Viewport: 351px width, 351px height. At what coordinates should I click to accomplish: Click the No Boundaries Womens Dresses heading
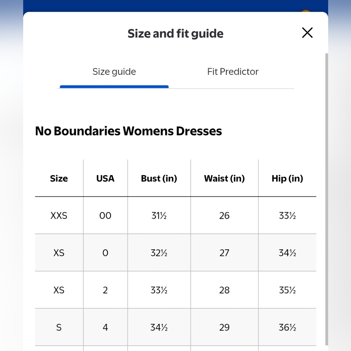tap(128, 131)
